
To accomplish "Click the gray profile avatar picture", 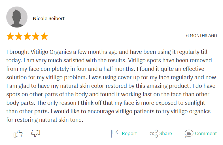I will [x=17, y=17].
